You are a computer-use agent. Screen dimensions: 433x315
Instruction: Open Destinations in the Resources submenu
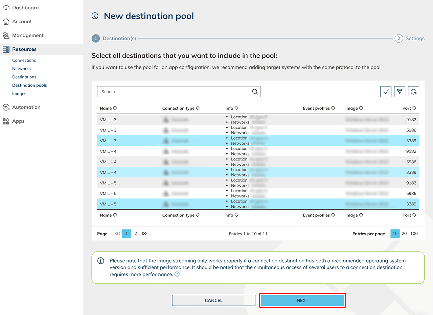click(x=24, y=77)
